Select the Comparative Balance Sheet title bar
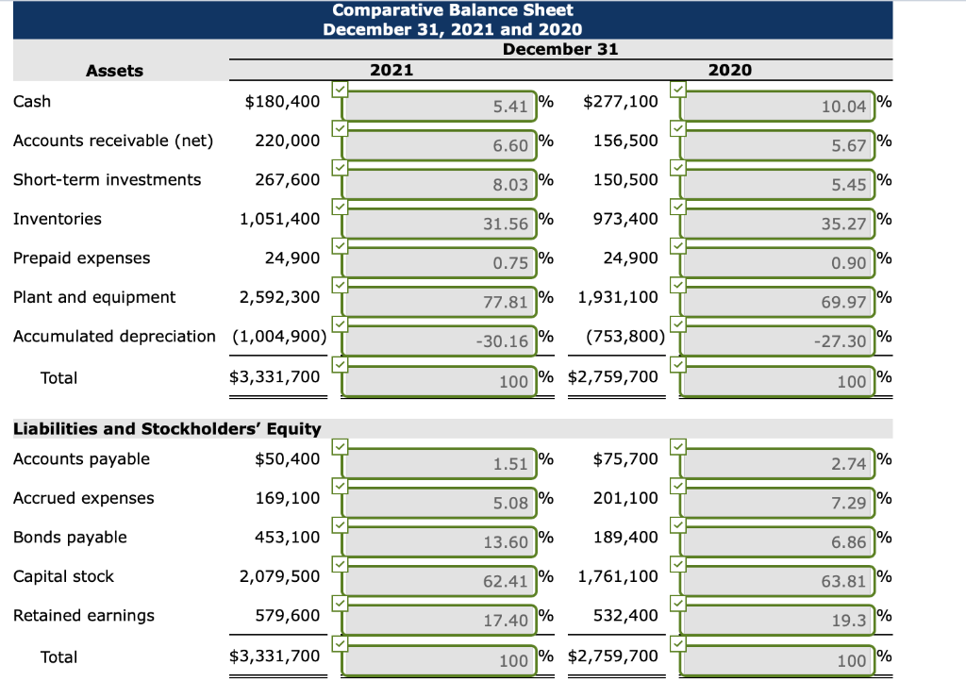966x681 pixels. click(452, 10)
